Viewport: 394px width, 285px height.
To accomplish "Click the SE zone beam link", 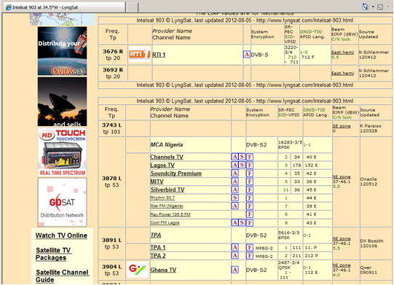I will point(342,126).
